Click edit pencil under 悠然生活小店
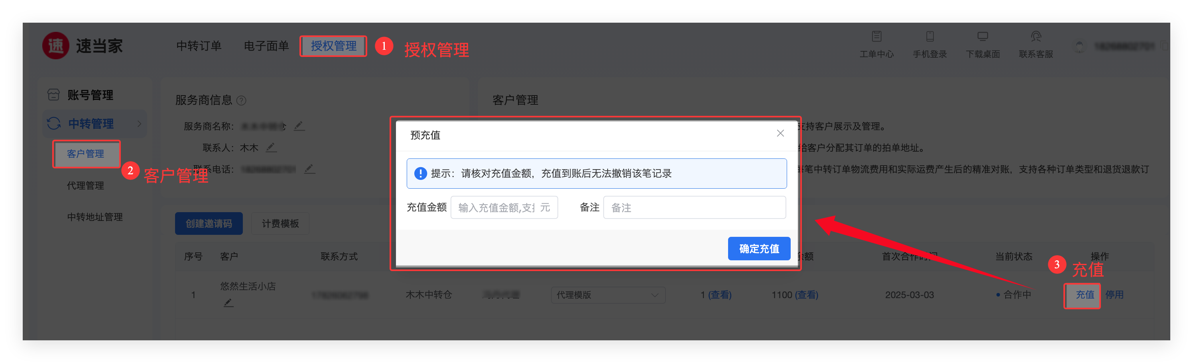This screenshot has height=363, width=1193. [x=228, y=303]
